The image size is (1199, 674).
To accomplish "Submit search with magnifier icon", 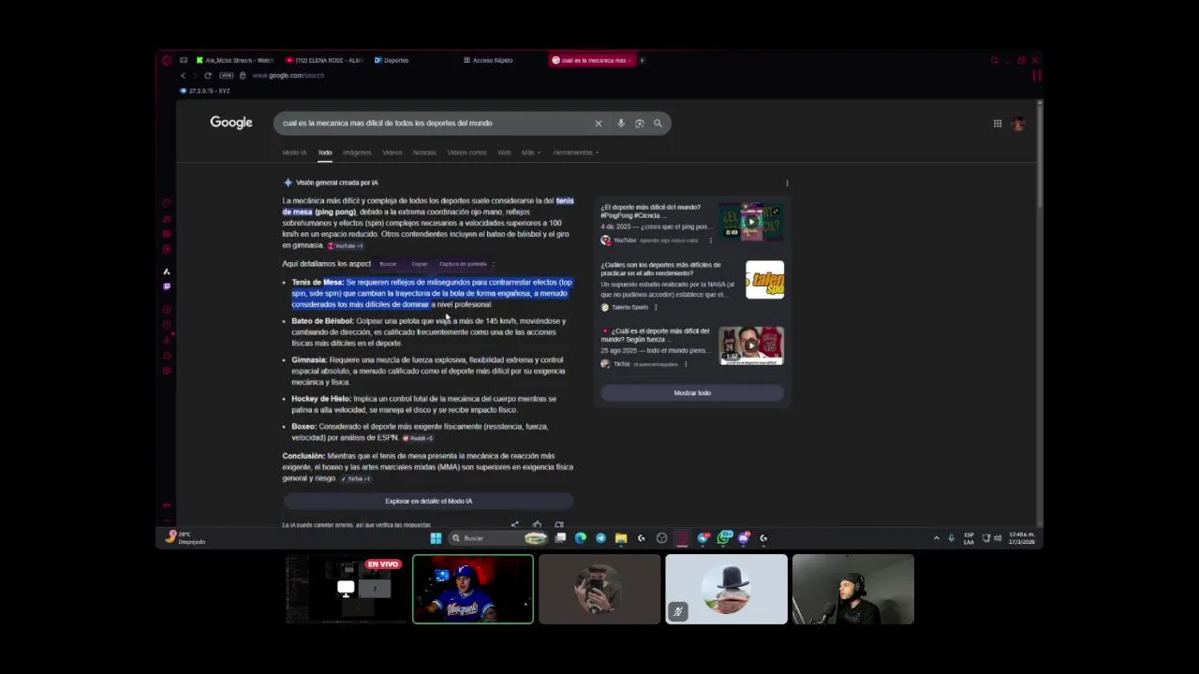I will 658,123.
